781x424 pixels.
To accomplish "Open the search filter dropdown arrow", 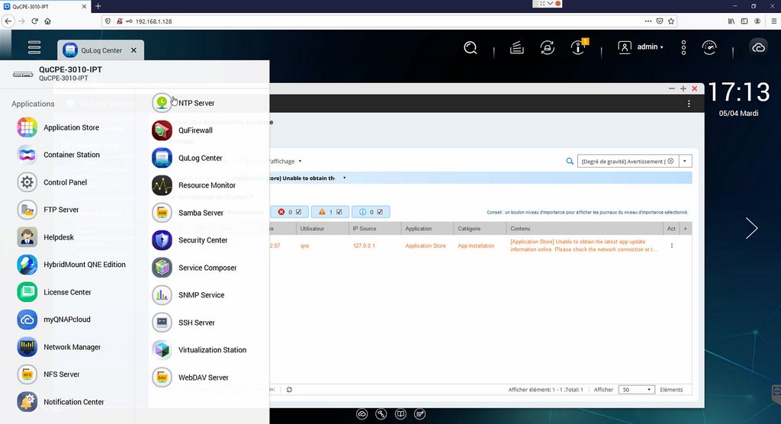I will (x=685, y=161).
